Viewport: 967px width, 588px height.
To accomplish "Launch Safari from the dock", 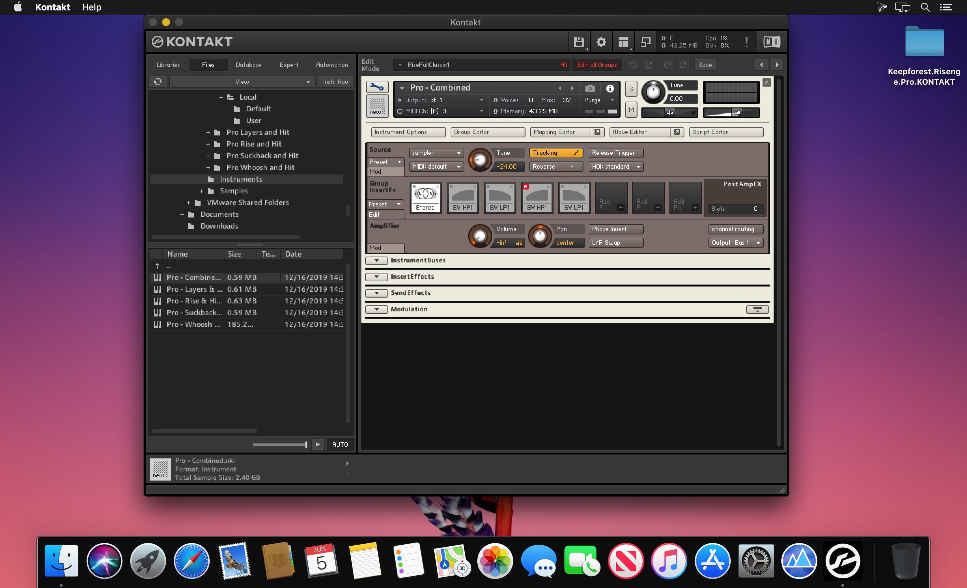I will [x=191, y=561].
